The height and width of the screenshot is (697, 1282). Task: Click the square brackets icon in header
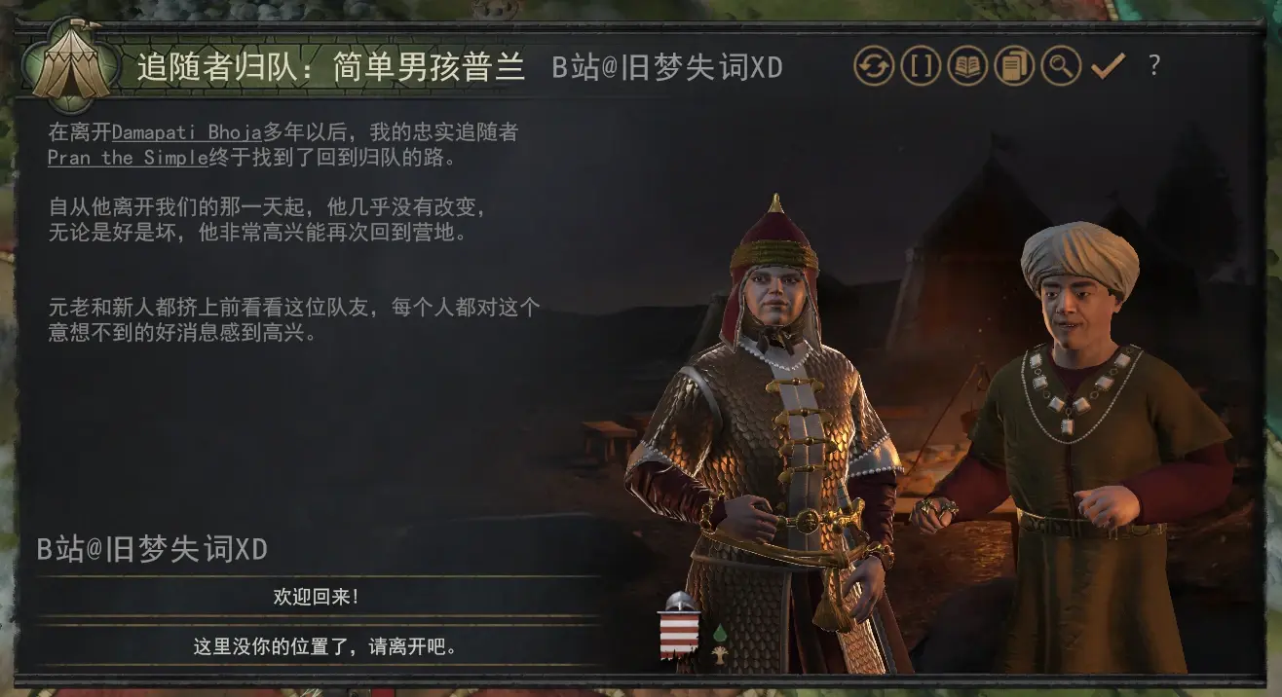click(921, 66)
